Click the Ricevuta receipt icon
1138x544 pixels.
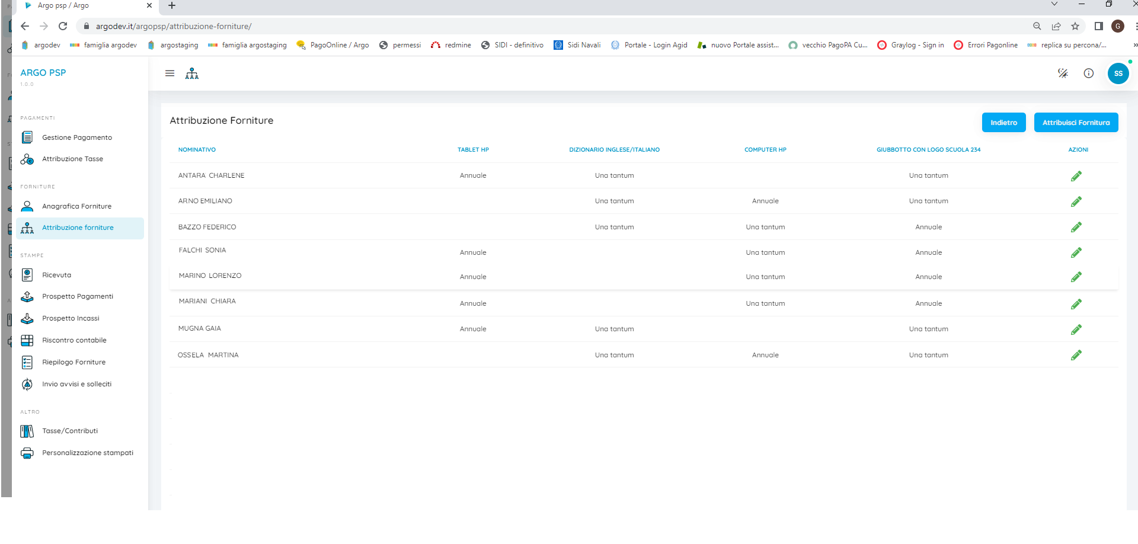(x=27, y=275)
